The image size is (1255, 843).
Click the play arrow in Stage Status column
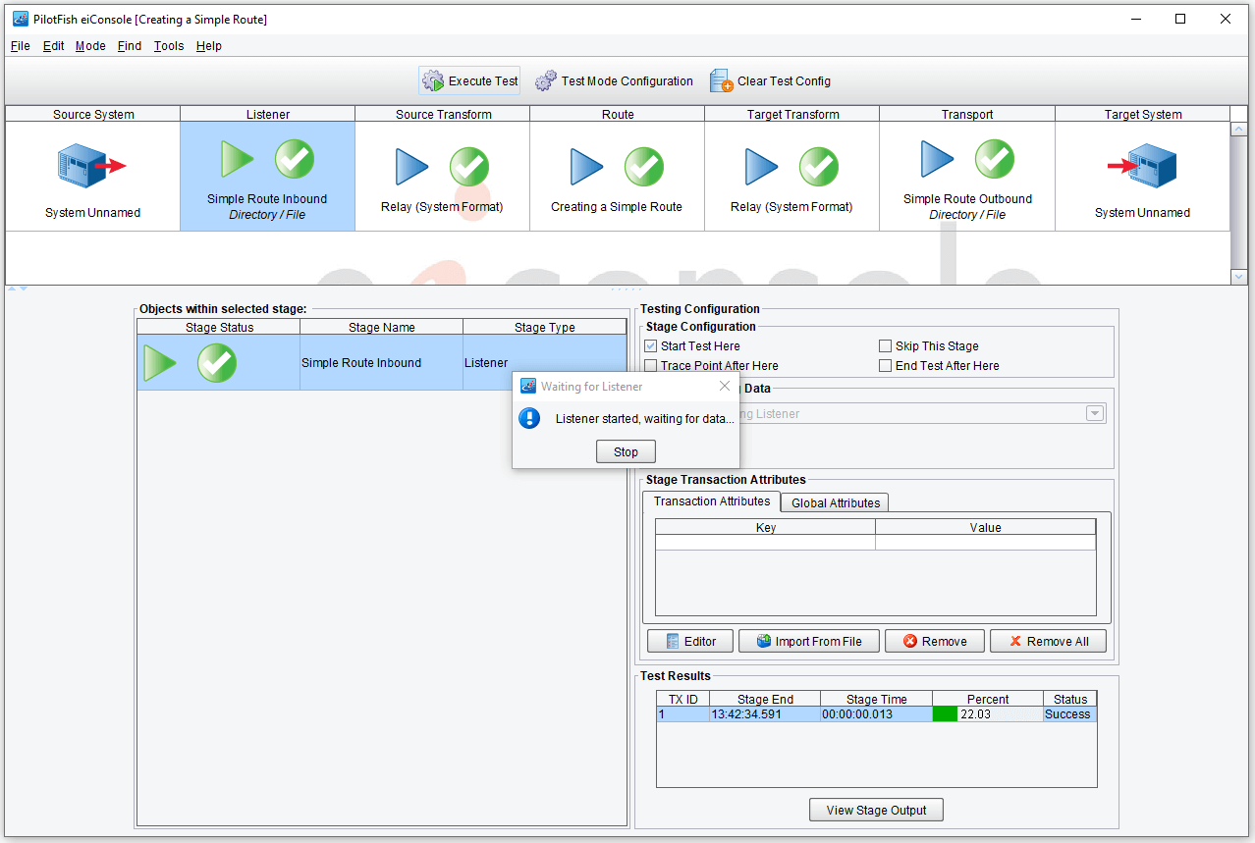[x=160, y=363]
